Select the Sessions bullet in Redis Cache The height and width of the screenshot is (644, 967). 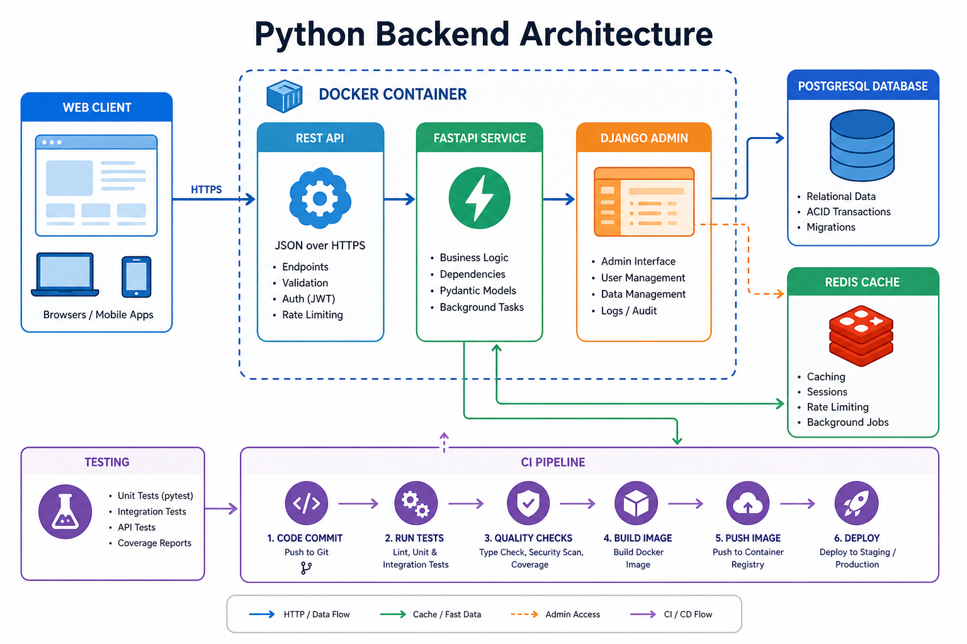(x=827, y=392)
